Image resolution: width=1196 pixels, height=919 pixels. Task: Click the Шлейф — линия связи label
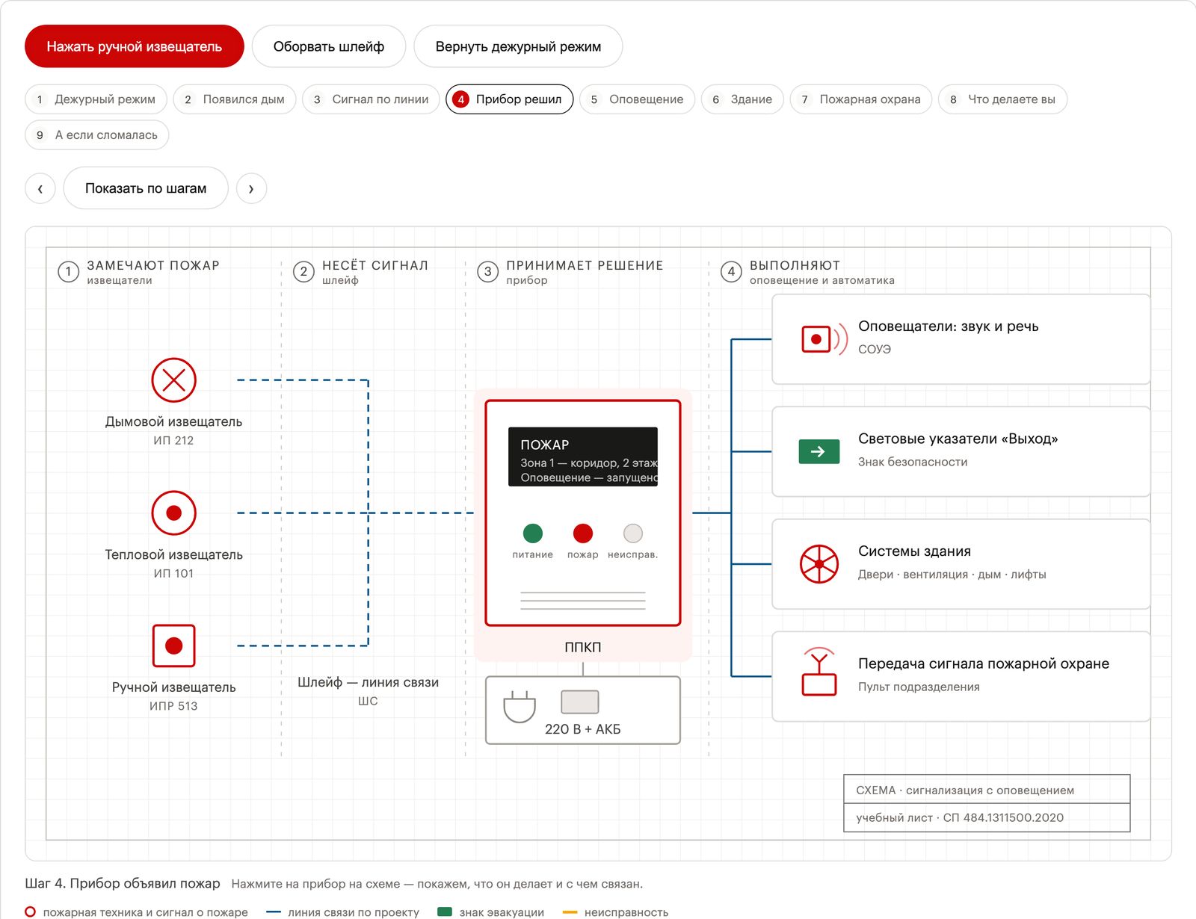coord(368,682)
